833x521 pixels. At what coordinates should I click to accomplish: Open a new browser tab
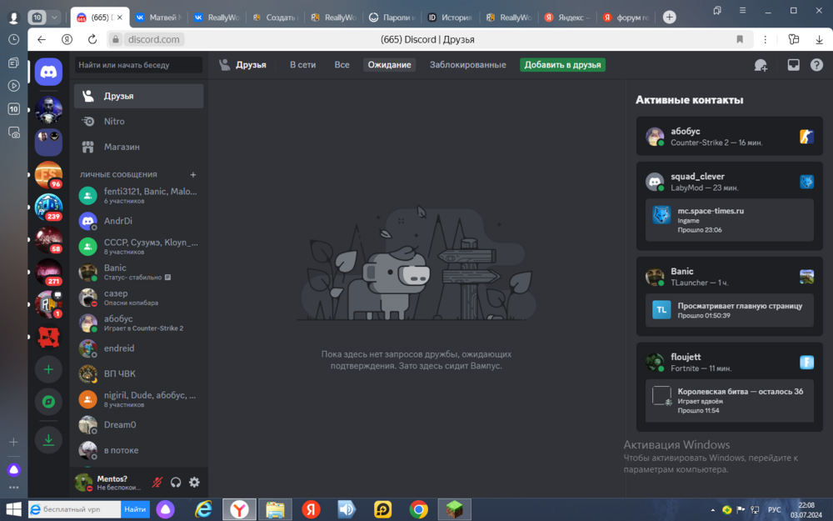(670, 17)
